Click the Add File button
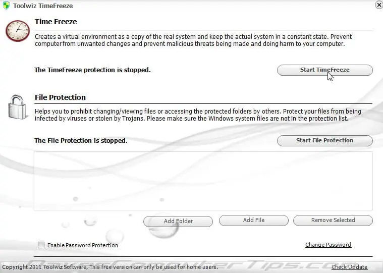This screenshot has height=273, width=383. [253, 220]
